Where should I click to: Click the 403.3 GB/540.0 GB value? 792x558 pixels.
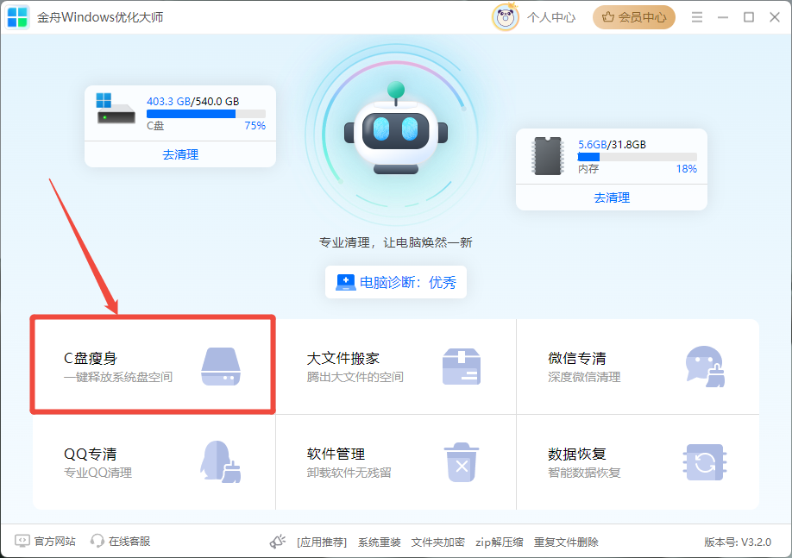pos(193,101)
